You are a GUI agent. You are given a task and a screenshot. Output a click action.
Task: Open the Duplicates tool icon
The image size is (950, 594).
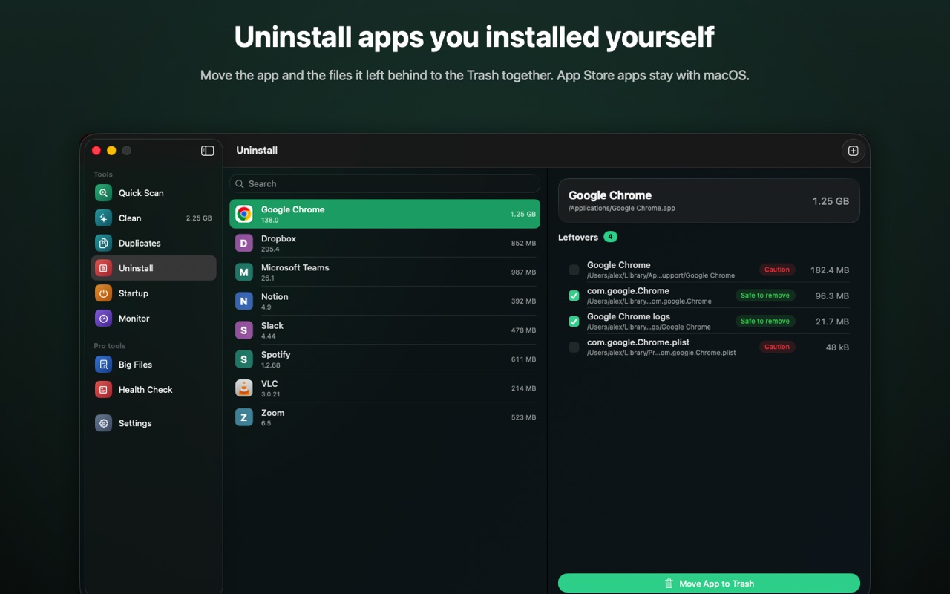[x=104, y=244]
